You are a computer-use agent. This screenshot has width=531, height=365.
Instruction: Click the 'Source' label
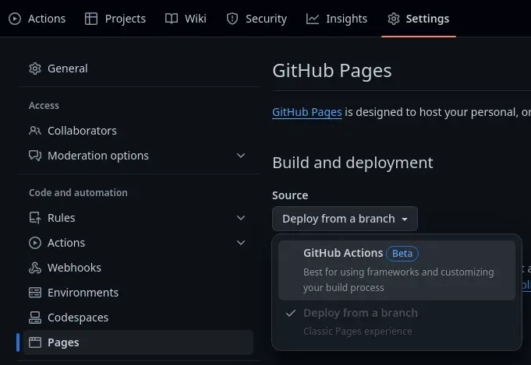290,195
